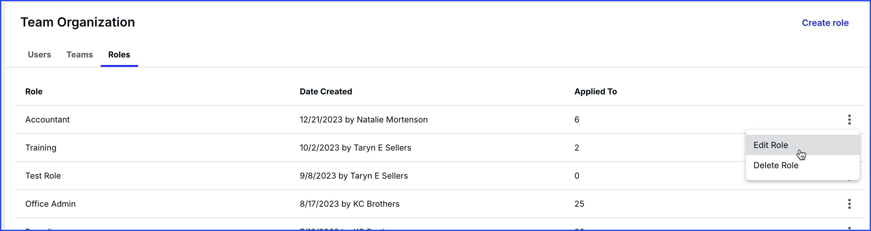Switch to the Teams tab
Image resolution: width=871 pixels, height=231 pixels.
pos(80,55)
